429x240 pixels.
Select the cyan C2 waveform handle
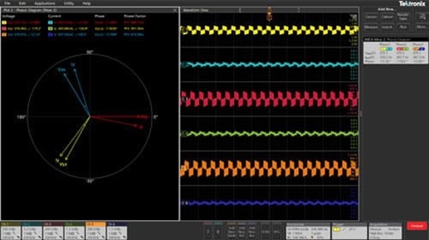coord(185,64)
